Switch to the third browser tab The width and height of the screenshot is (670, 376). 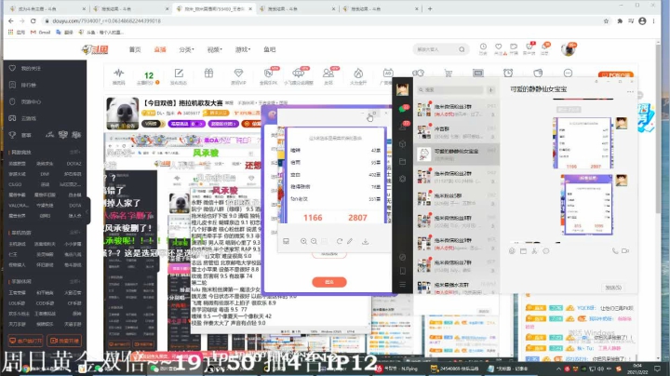(x=214, y=8)
